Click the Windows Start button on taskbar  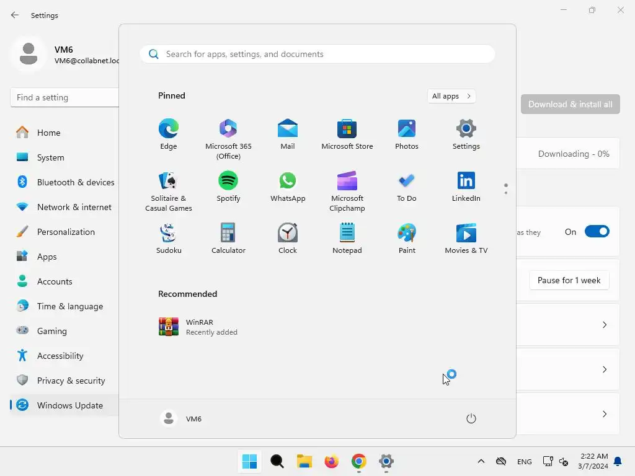[249, 461]
